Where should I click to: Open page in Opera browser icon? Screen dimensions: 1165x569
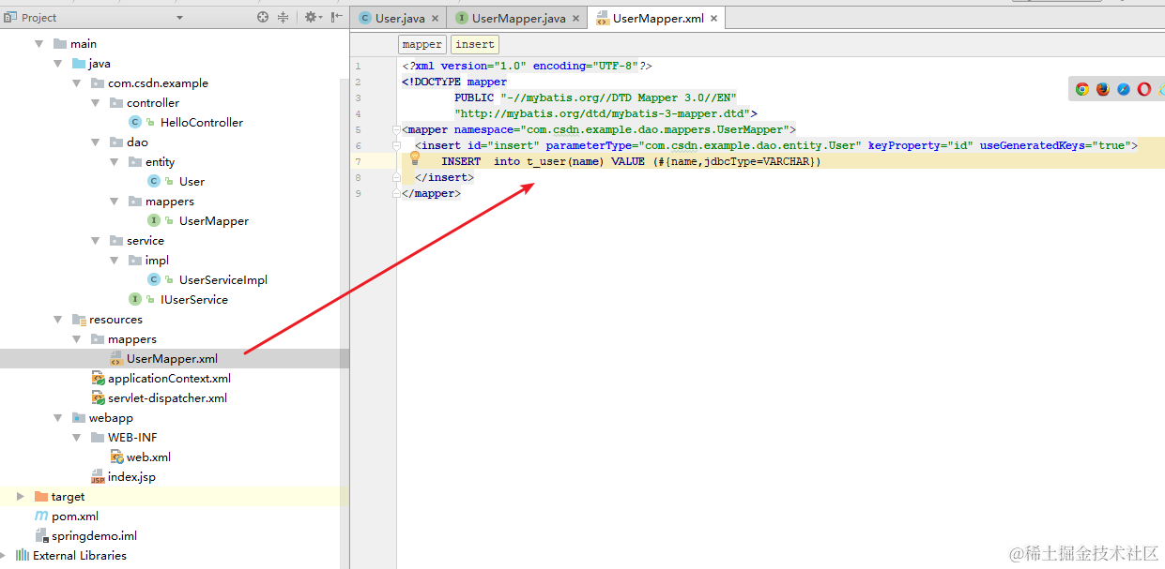(x=1143, y=89)
